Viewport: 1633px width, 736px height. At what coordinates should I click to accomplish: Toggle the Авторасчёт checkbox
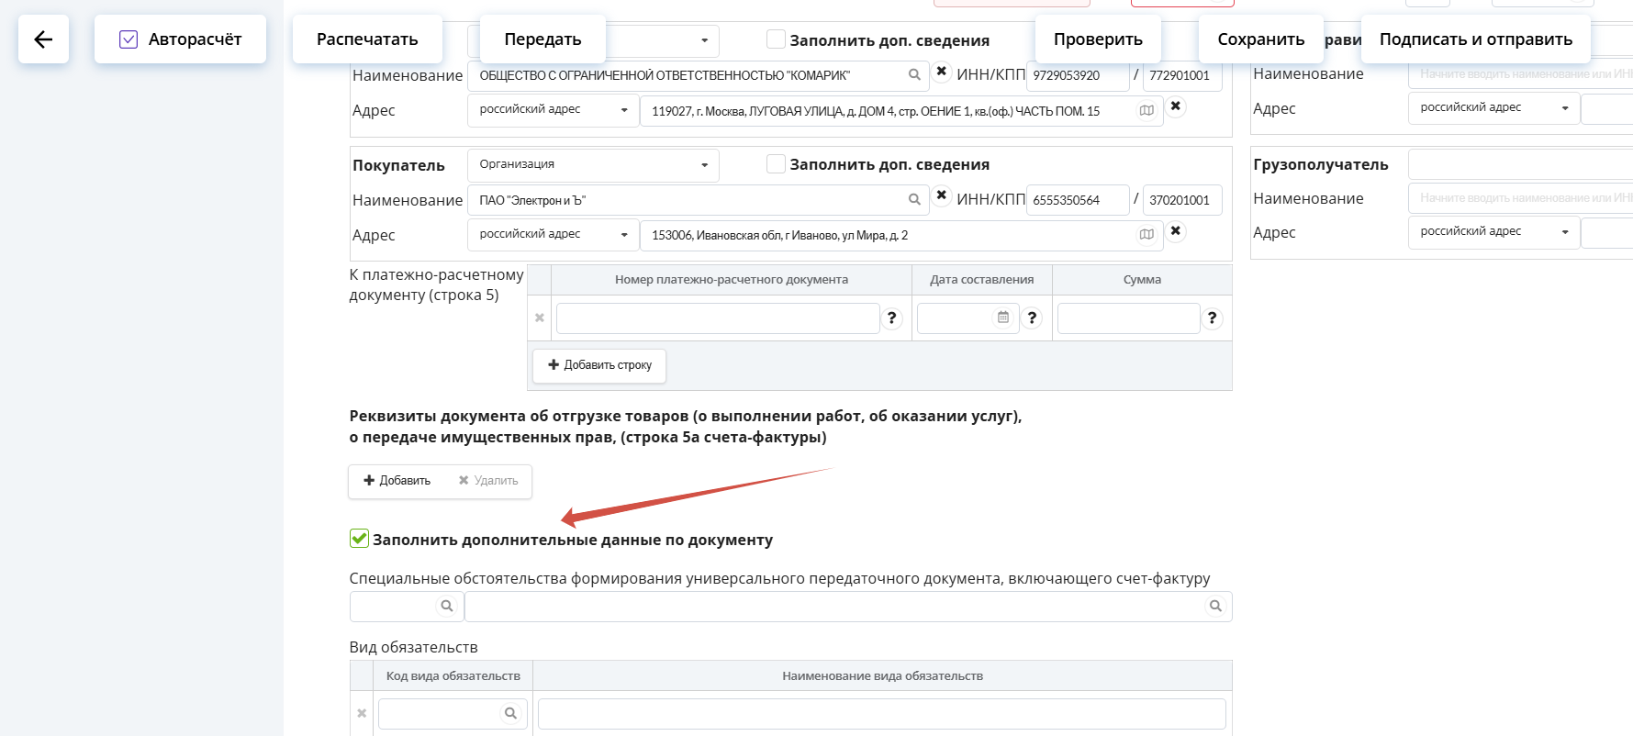point(129,39)
